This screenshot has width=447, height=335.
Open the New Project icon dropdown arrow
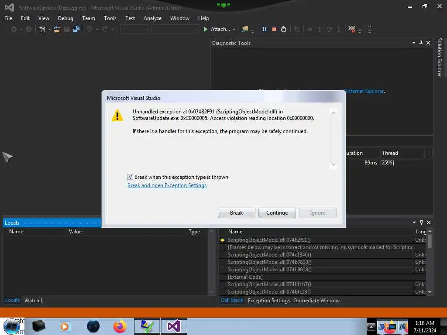click(50, 29)
